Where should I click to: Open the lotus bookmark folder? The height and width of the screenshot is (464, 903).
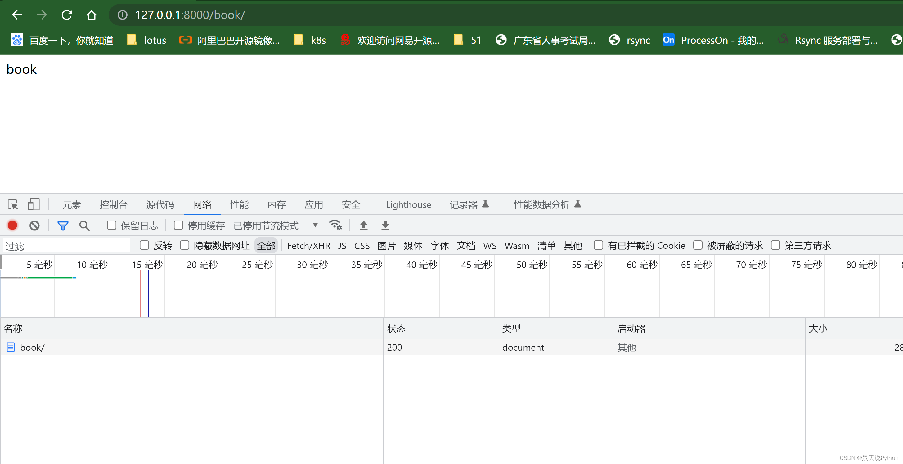146,40
